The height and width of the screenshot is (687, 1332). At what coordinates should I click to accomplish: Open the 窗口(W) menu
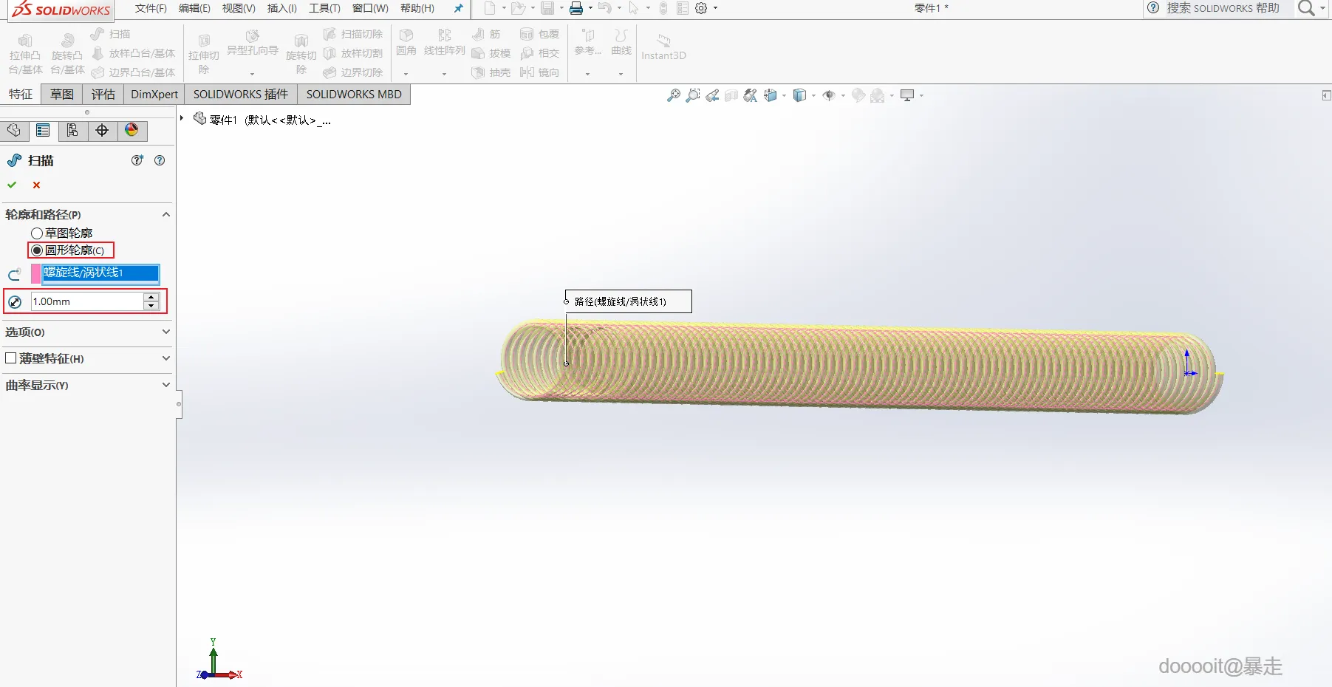point(370,8)
